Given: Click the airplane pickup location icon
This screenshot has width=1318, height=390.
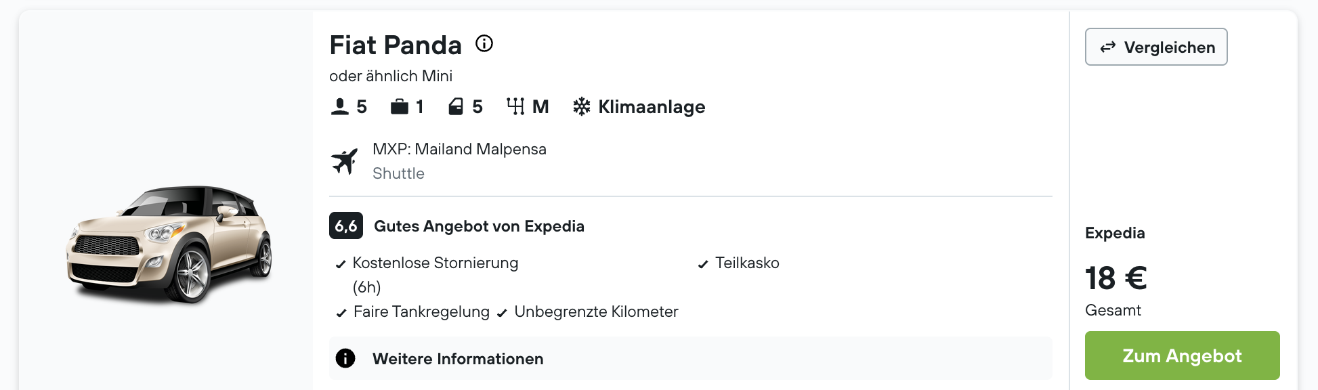Looking at the screenshot, I should click(345, 161).
